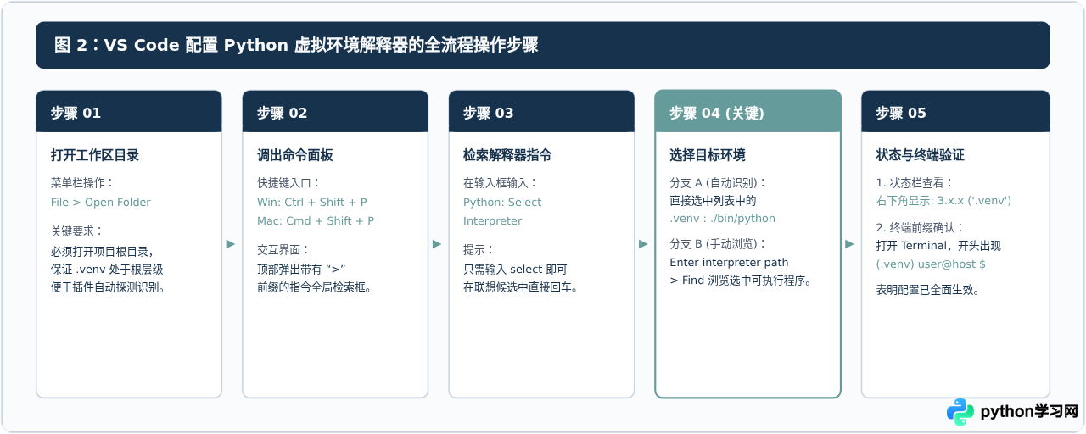Viewport: 1086px width, 434px height.
Task: Click the heading 检索解释器指令
Action: click(507, 155)
